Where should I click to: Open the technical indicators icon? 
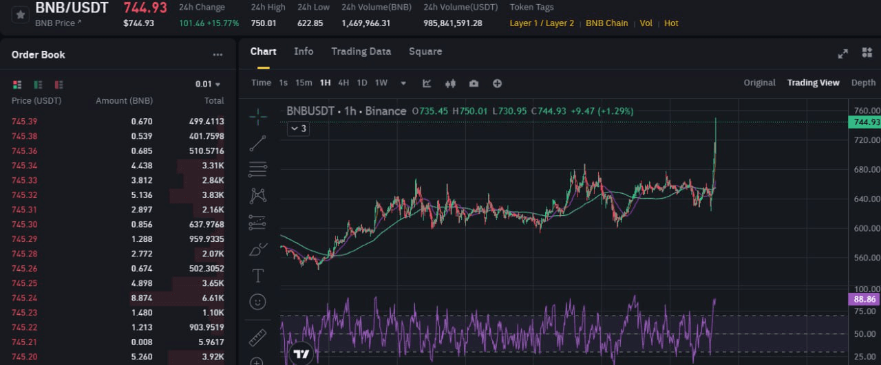(427, 83)
